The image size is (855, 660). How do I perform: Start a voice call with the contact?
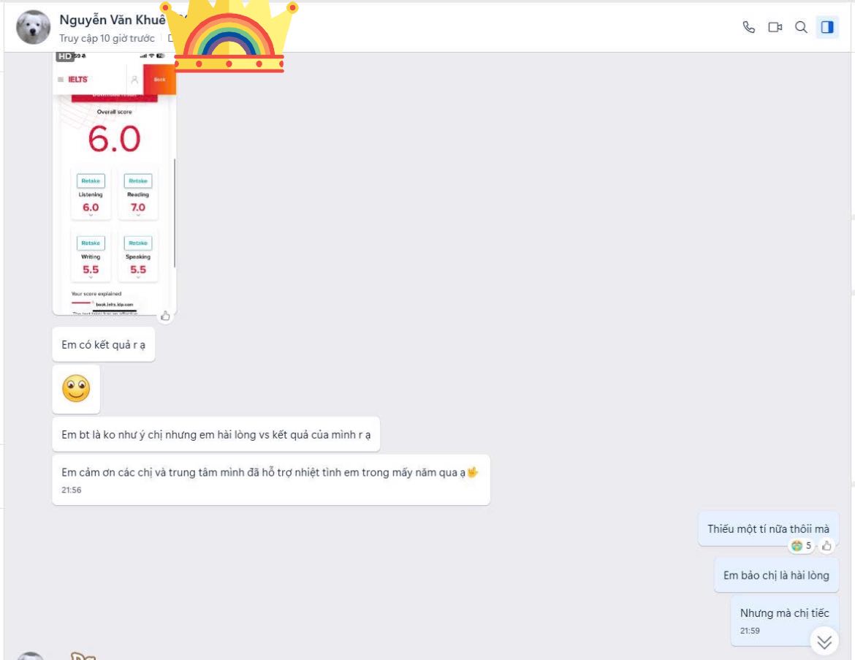748,27
